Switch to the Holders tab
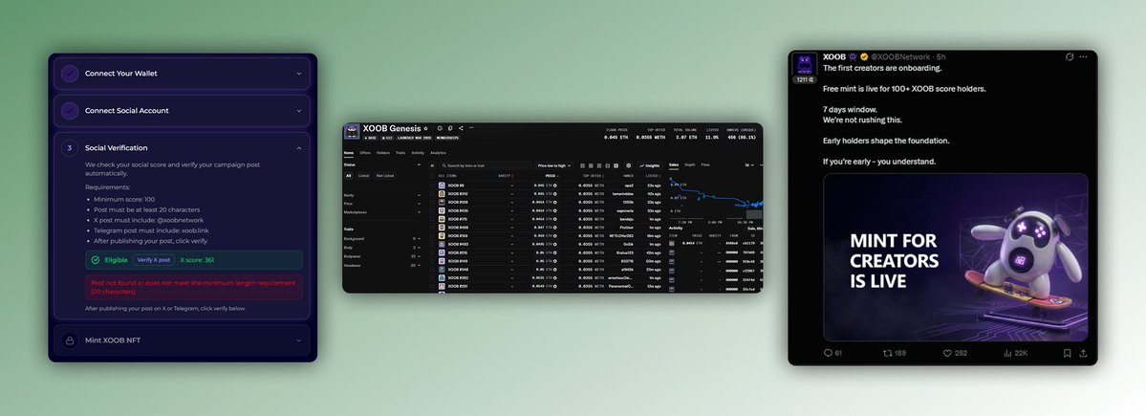Screen dimensions: 1146x416 383,153
